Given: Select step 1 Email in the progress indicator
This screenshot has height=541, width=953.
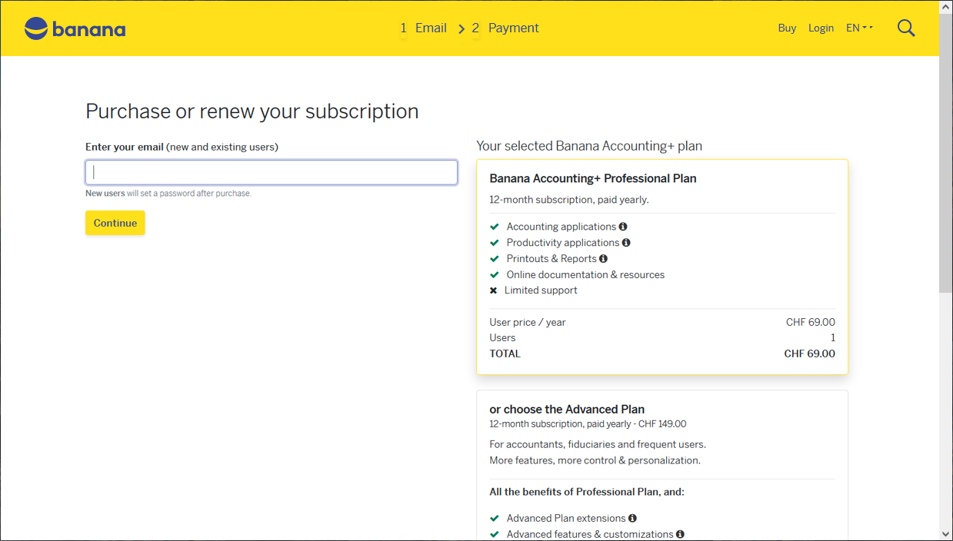Looking at the screenshot, I should click(x=423, y=28).
